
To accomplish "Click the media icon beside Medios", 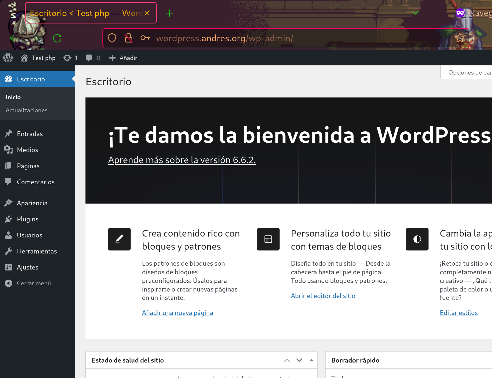I will (8, 150).
